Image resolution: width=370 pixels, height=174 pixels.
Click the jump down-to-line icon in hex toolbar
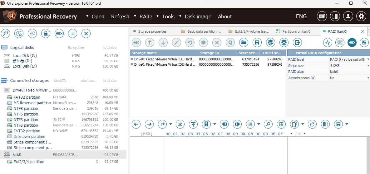tap(180, 124)
